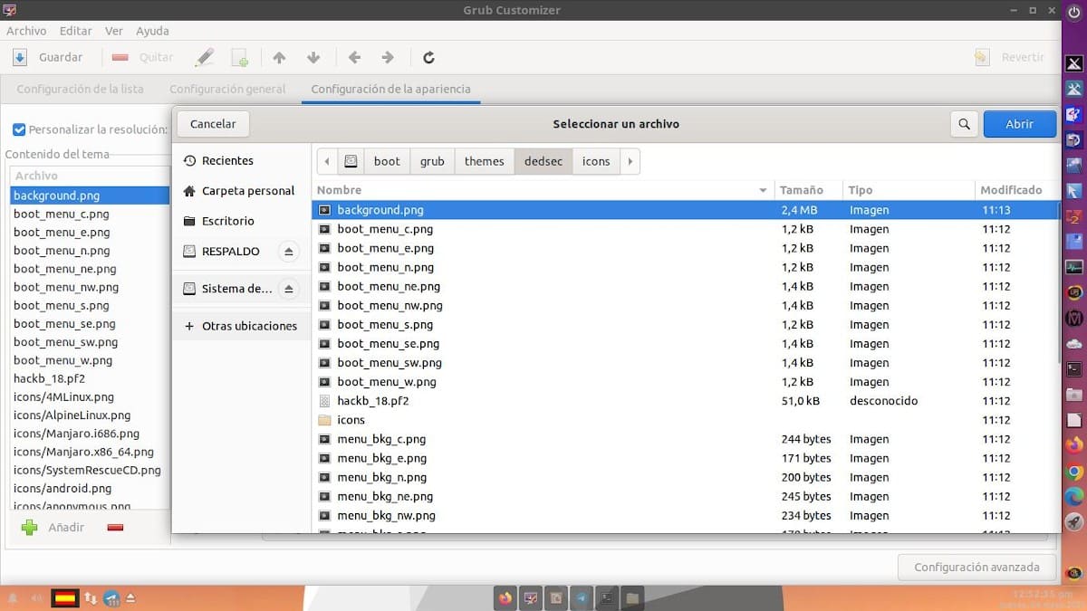Click the Guardar save icon
This screenshot has height=611, width=1087.
[x=20, y=57]
